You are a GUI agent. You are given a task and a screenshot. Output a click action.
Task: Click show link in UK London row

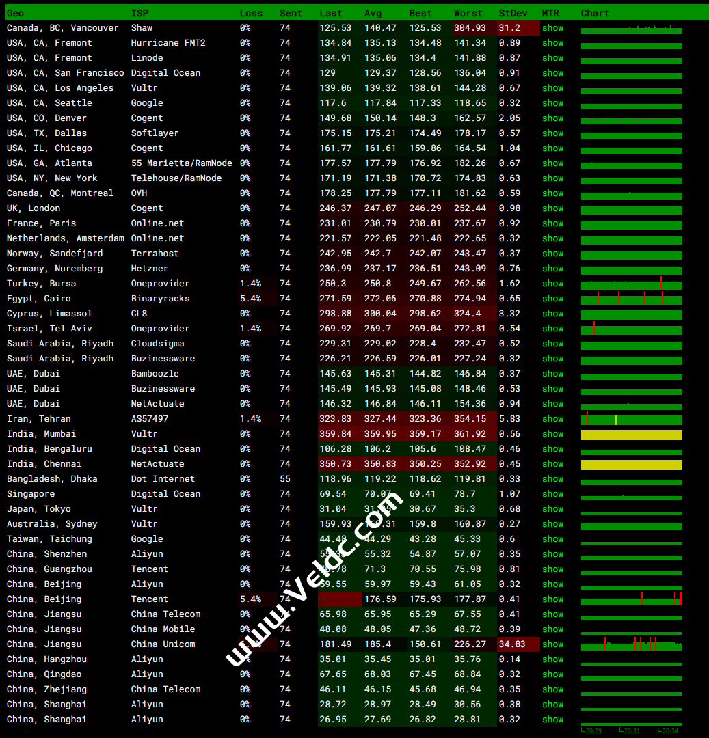(552, 208)
